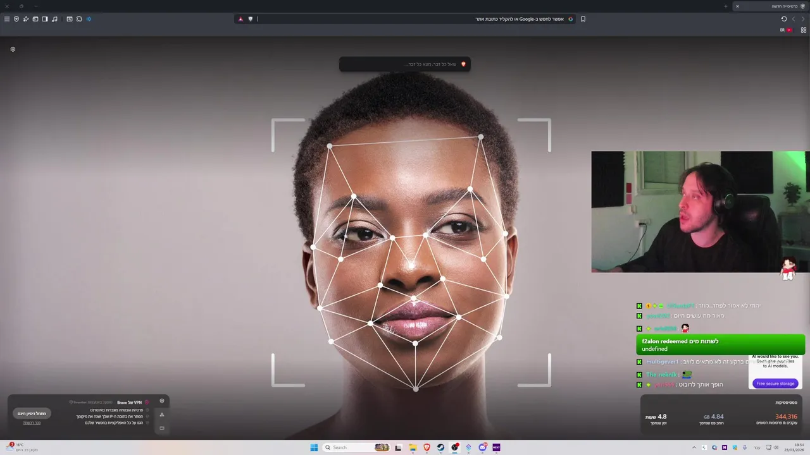Click the Free secure storage ad button

(775, 384)
